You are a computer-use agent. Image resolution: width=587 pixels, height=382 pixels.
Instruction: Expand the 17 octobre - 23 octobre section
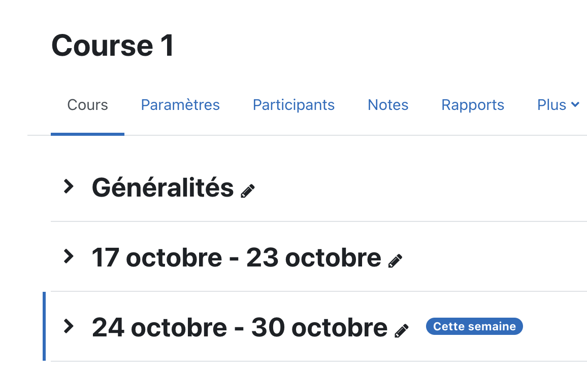tap(69, 256)
